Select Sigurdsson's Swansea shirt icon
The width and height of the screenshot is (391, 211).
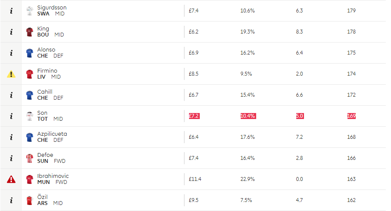[x=30, y=11]
